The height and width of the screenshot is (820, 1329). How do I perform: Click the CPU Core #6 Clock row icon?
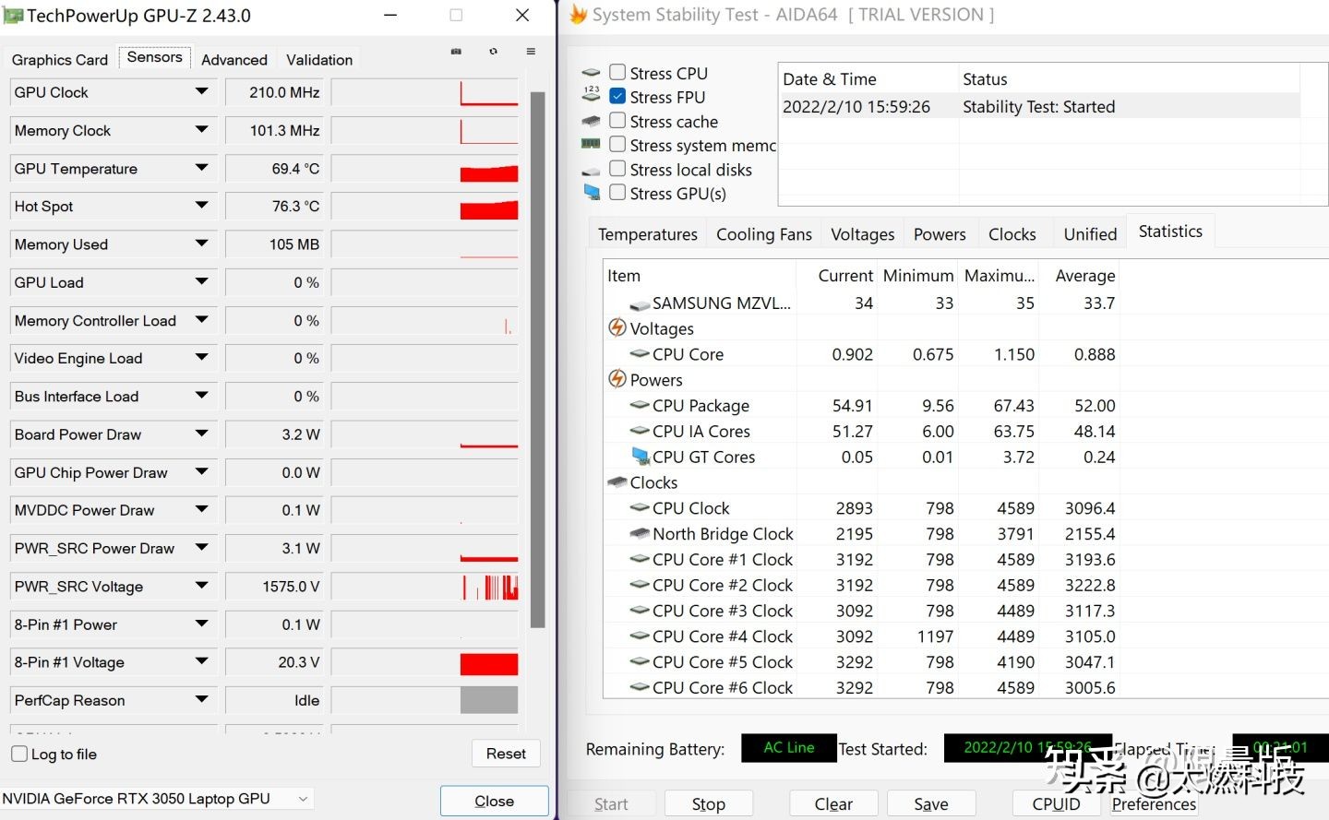(640, 687)
